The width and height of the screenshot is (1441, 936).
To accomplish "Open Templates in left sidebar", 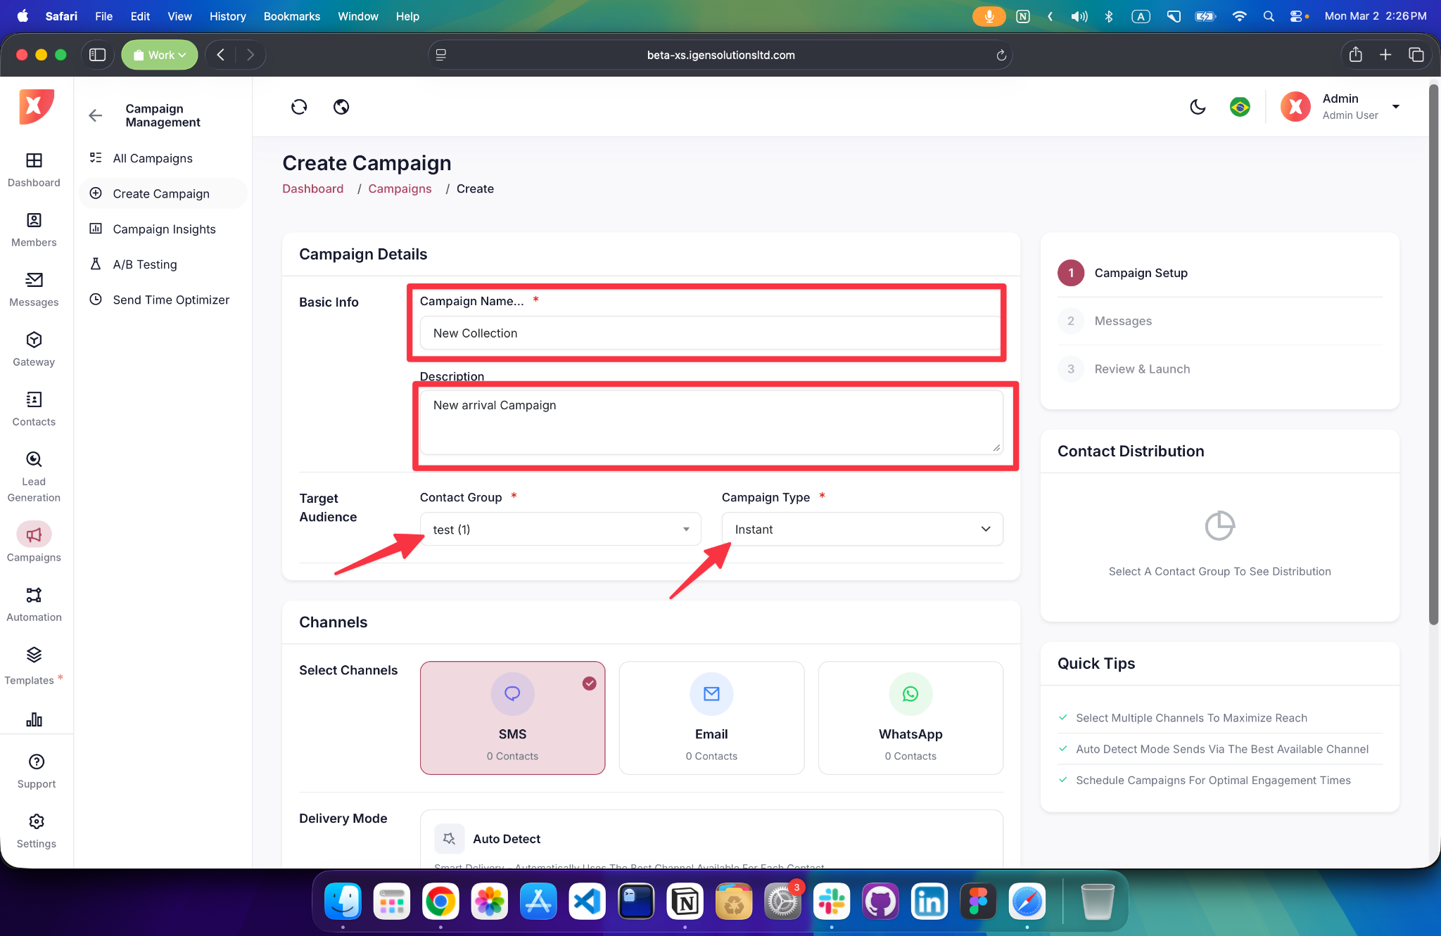I will 34,665.
